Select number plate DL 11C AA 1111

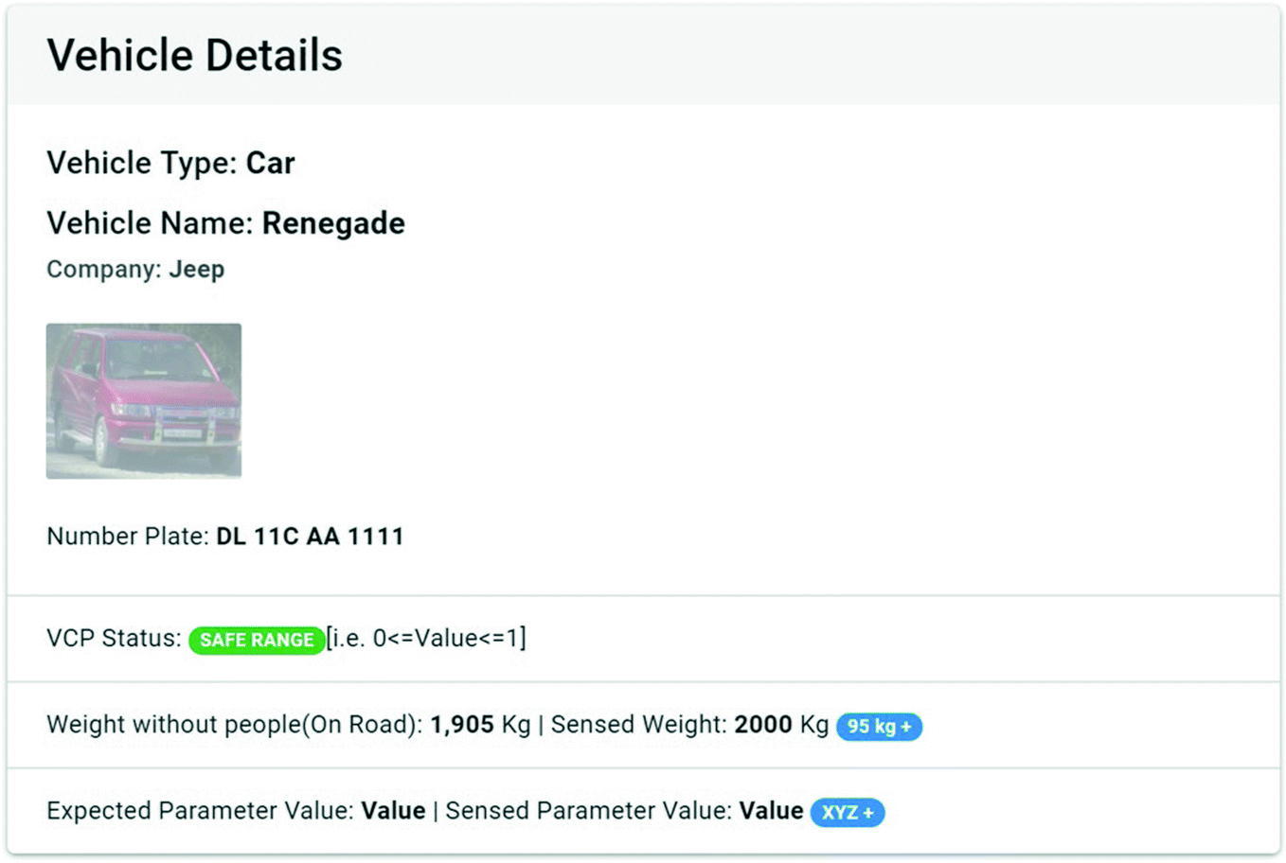310,537
